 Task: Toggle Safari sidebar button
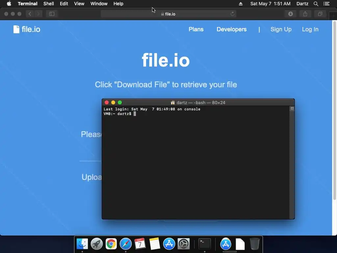pyautogui.click(x=52, y=14)
